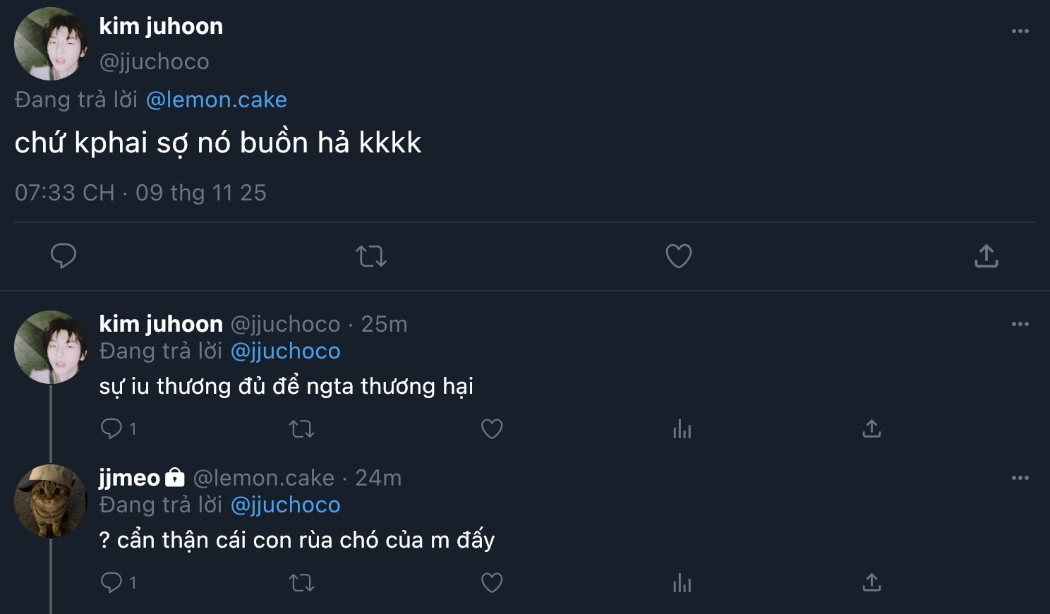Open kim juhoon's profile photo in main tweet
1050x614 pixels.
(x=50, y=44)
